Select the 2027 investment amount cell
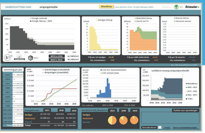 click(x=18, y=92)
